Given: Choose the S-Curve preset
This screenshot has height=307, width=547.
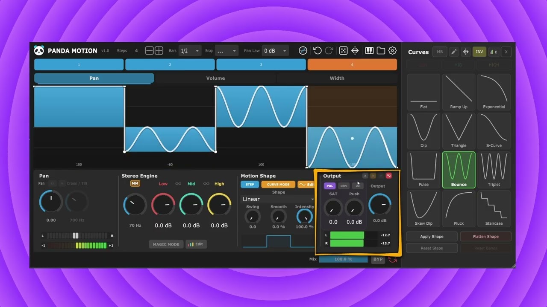Looking at the screenshot, I should click(x=494, y=131).
